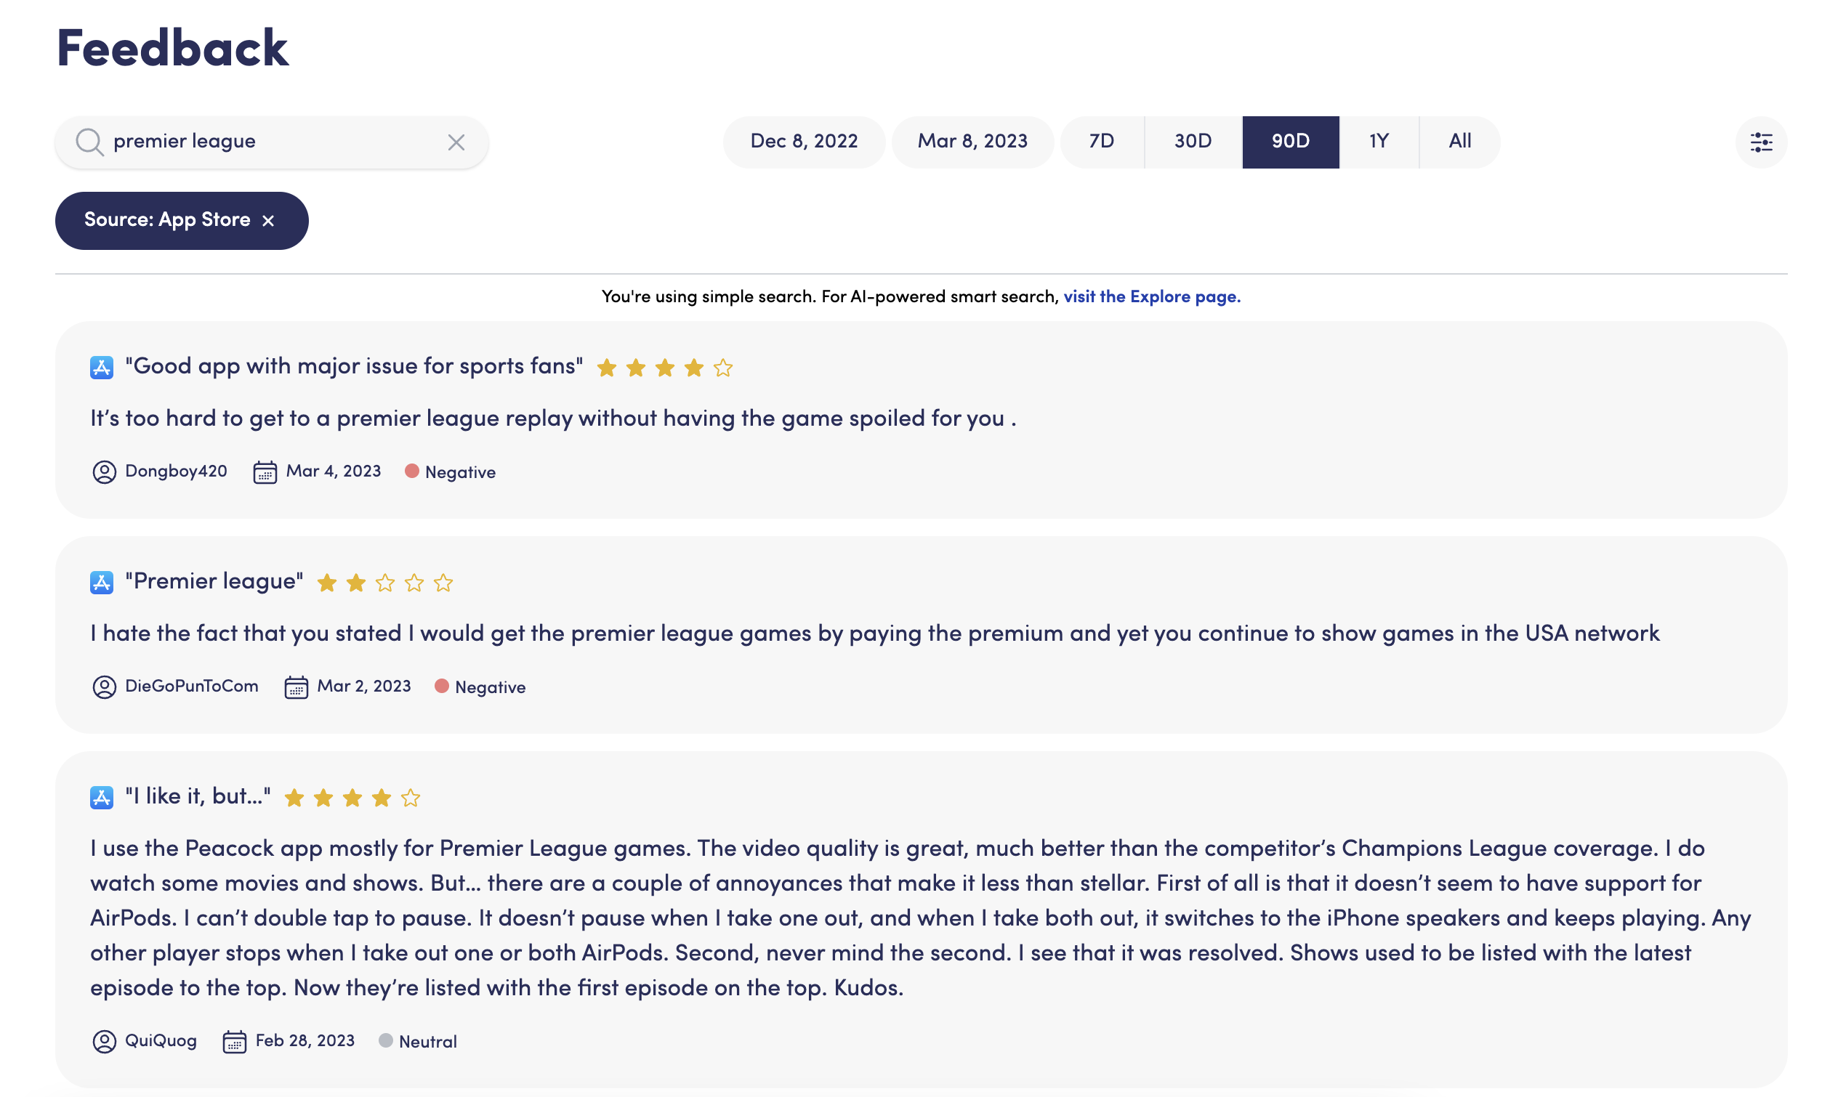
Task: Click the search magnifier icon
Action: pyautogui.click(x=90, y=141)
